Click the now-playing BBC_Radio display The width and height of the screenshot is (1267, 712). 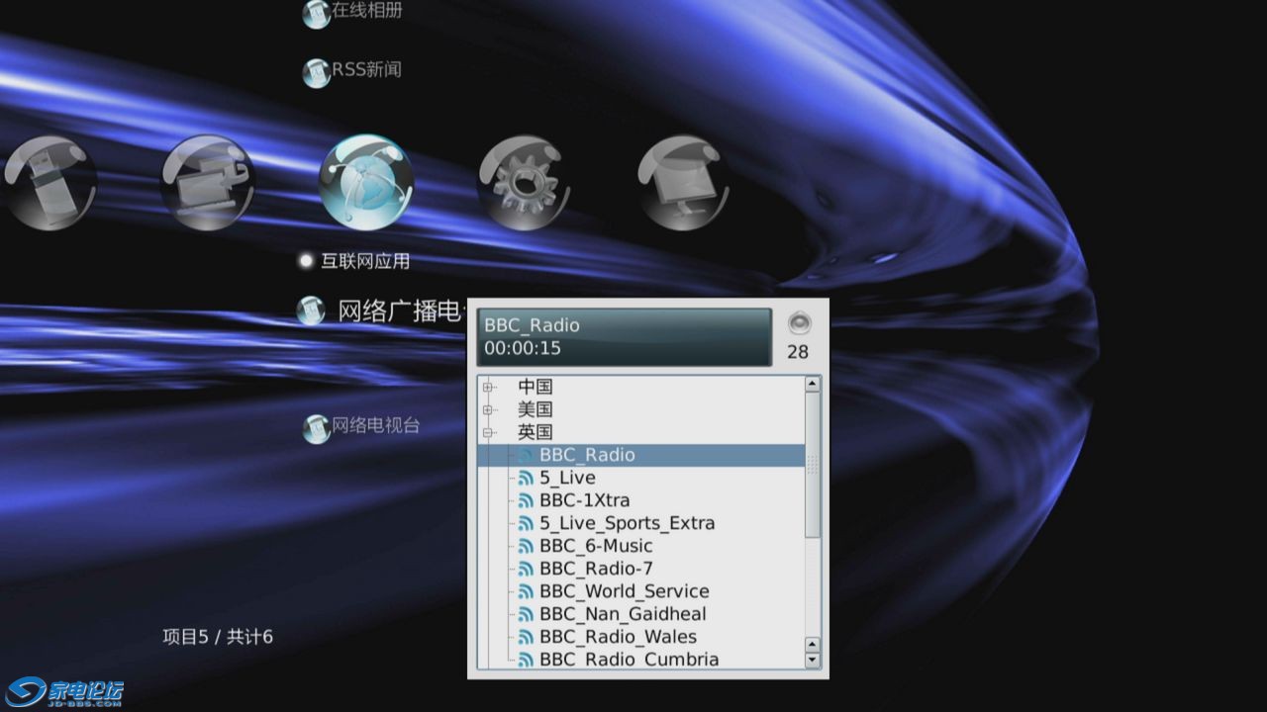point(624,337)
